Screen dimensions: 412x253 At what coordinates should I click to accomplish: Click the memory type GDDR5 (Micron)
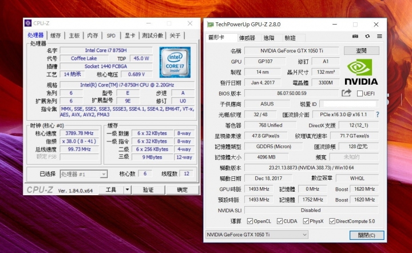(274, 147)
